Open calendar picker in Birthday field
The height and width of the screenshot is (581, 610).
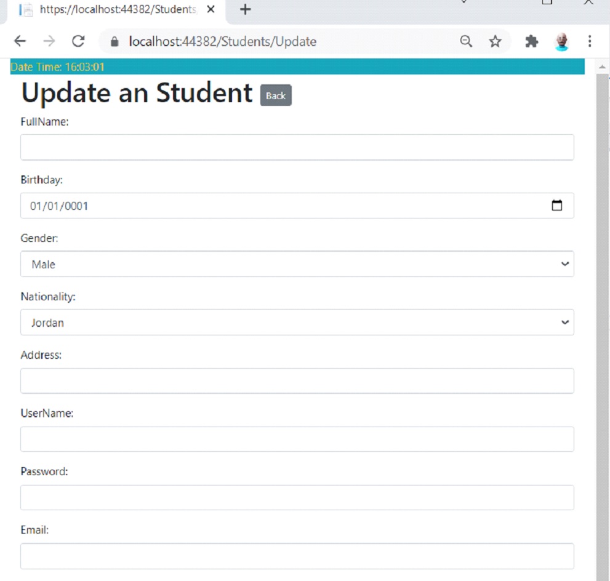[556, 206]
